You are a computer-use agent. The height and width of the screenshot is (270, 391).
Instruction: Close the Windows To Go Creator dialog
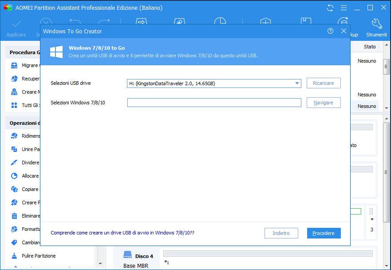pos(344,31)
